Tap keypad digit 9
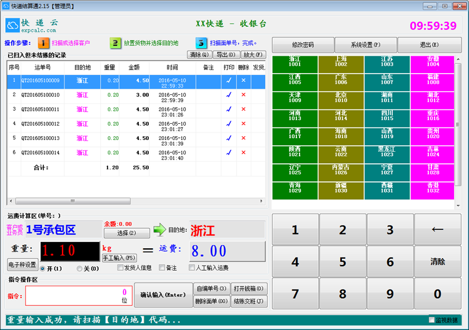469x330 pixels. click(390, 294)
